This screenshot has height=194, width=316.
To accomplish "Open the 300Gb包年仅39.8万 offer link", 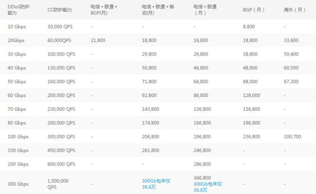I will pos(156,184).
